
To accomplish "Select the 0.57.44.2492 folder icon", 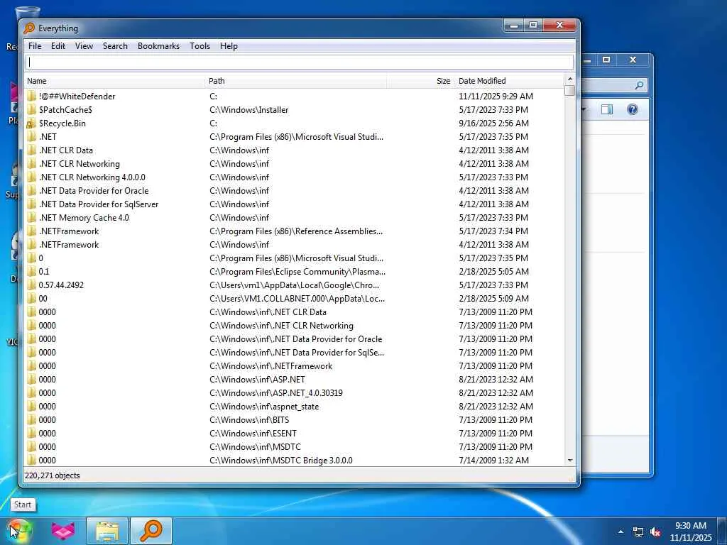I will 31,285.
